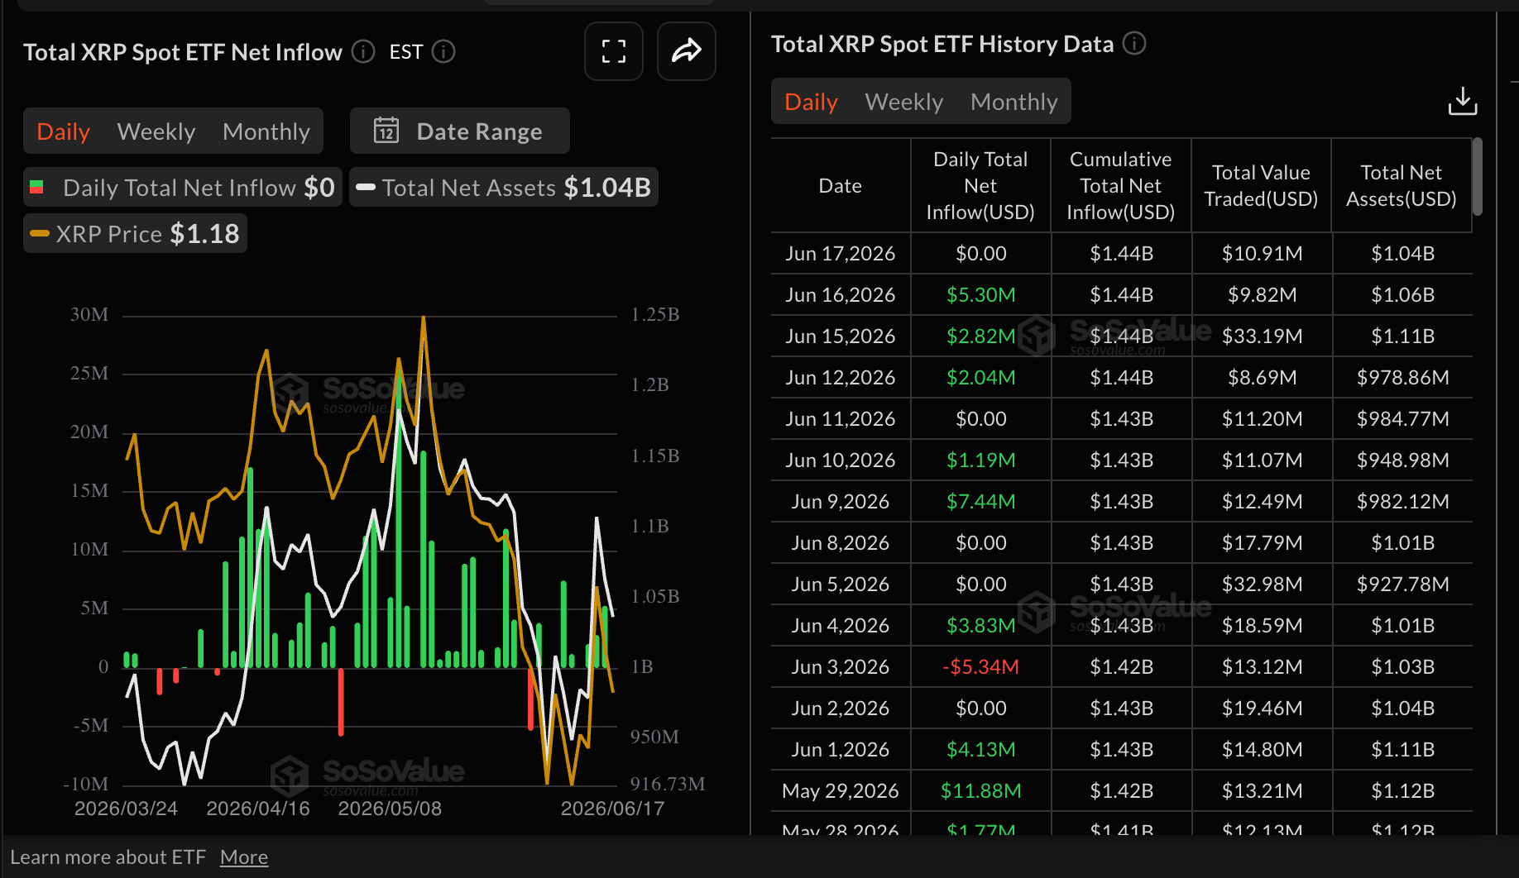The height and width of the screenshot is (878, 1519).
Task: Toggle Daily Total Net Inflow legend series
Action: coord(183,188)
